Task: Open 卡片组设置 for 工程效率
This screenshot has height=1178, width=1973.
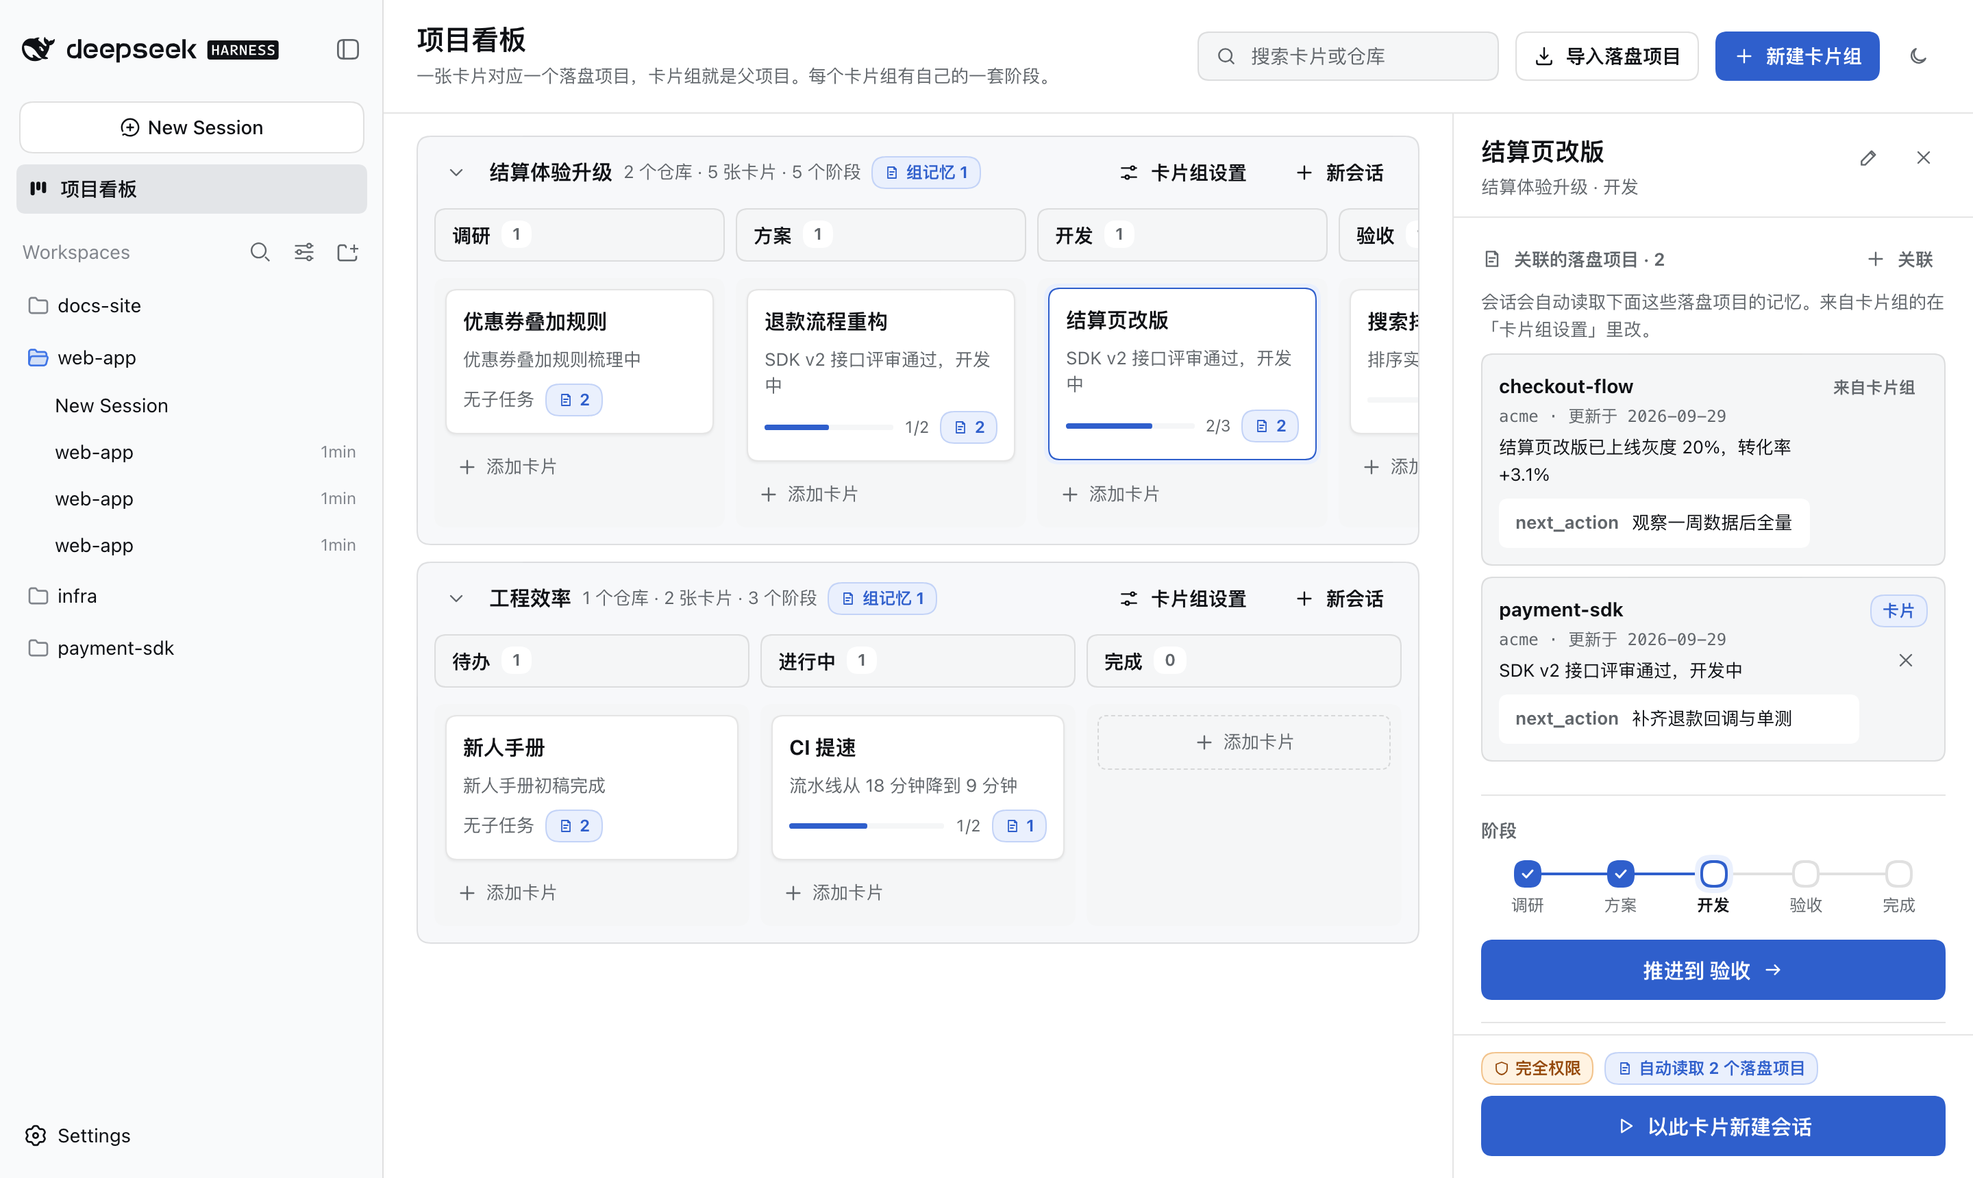Action: click(x=1183, y=599)
